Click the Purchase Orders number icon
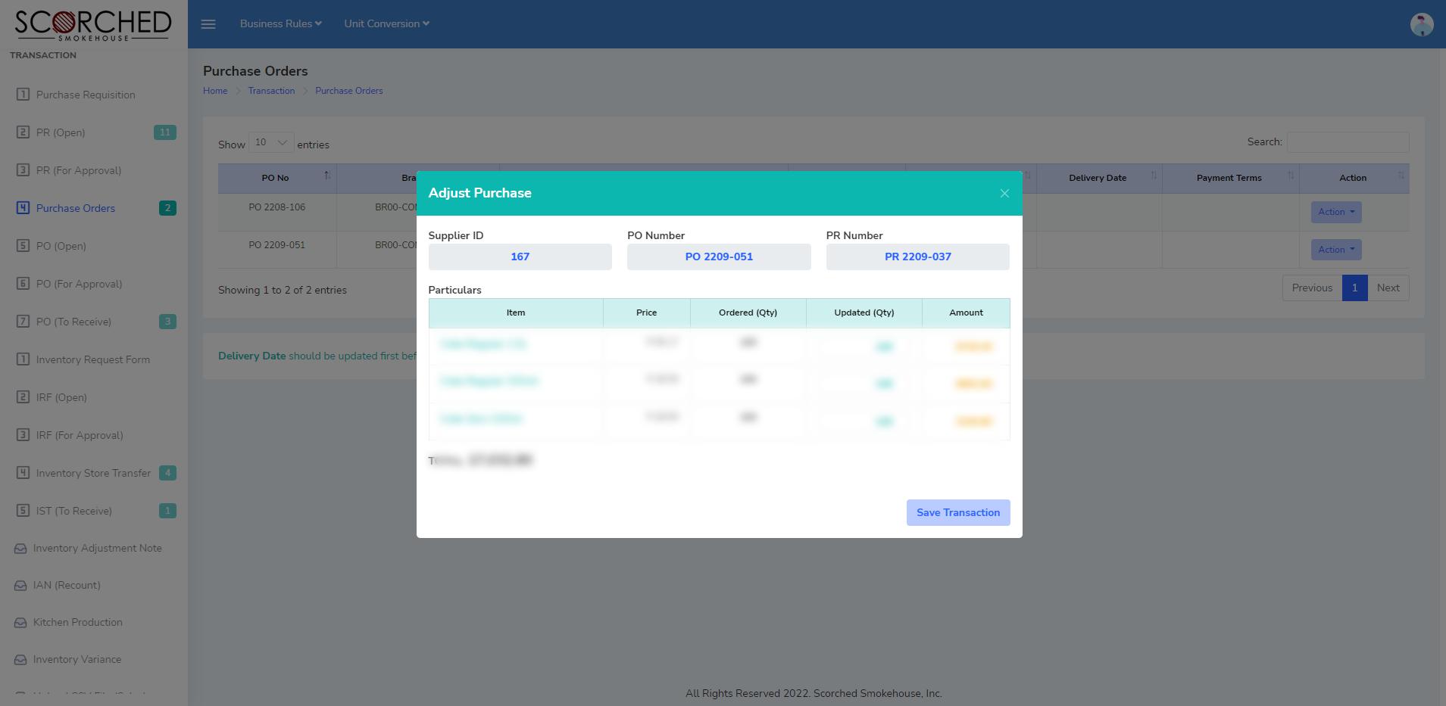This screenshot has height=706, width=1446. 23,208
